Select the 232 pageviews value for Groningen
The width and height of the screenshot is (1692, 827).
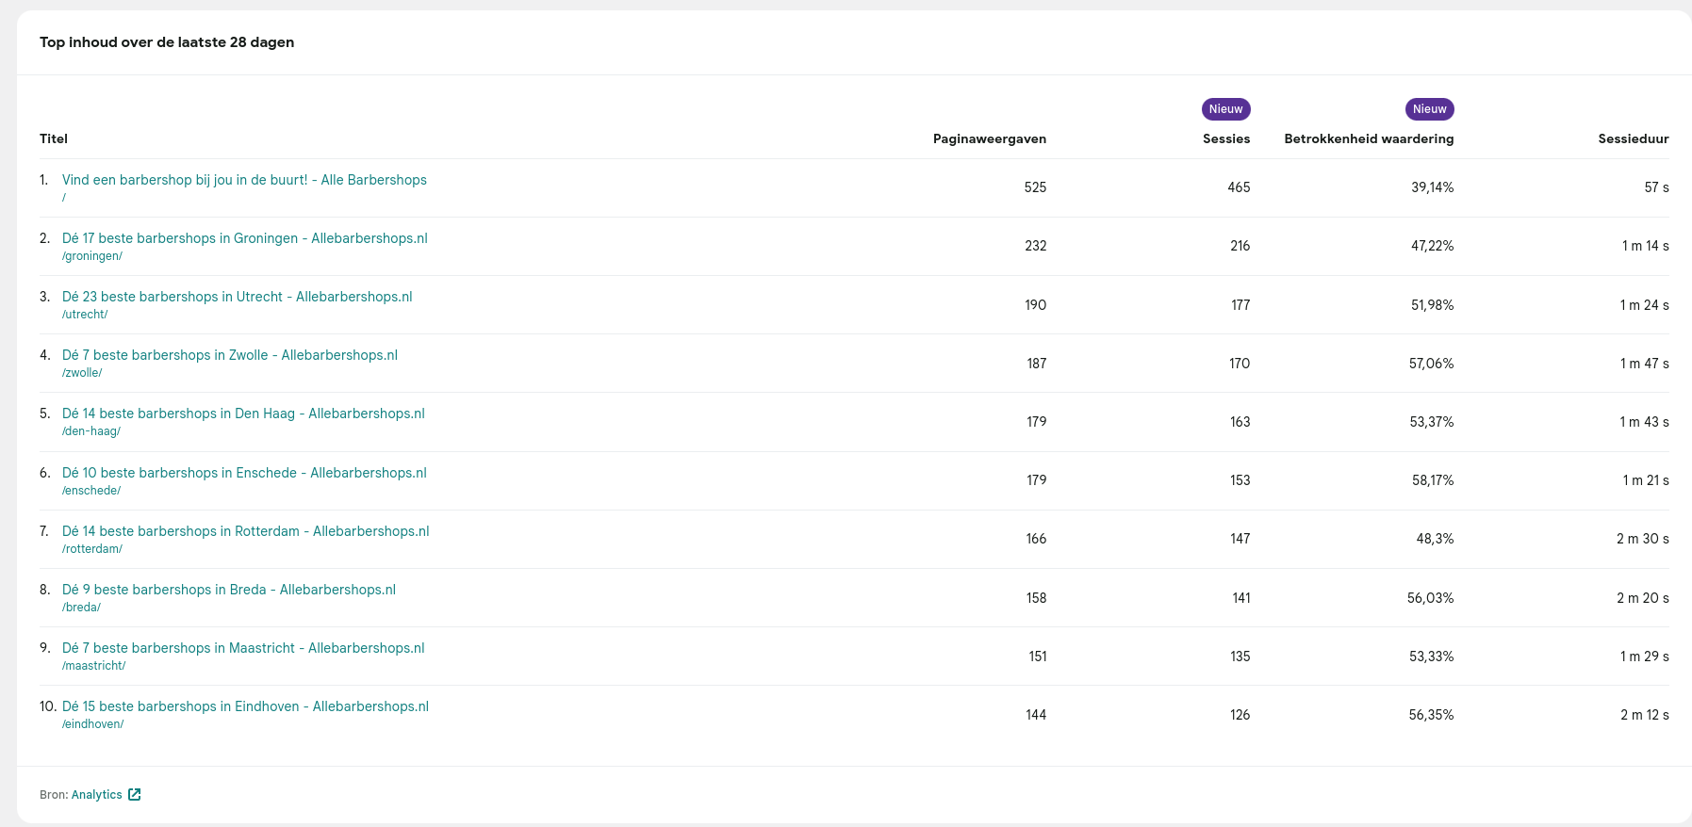click(x=1035, y=246)
